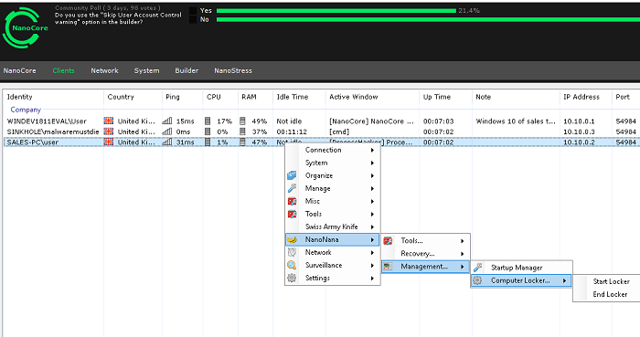The width and height of the screenshot is (640, 337).
Task: Expand the System submenu arrow in the context menu
Action: click(373, 163)
